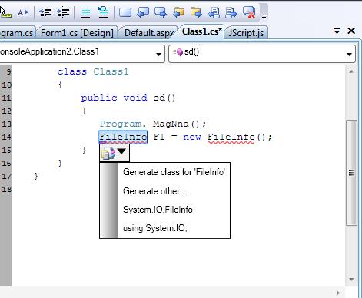Open the JScript.js tab
Screen dimensions: 362x298
pyautogui.click(x=246, y=33)
